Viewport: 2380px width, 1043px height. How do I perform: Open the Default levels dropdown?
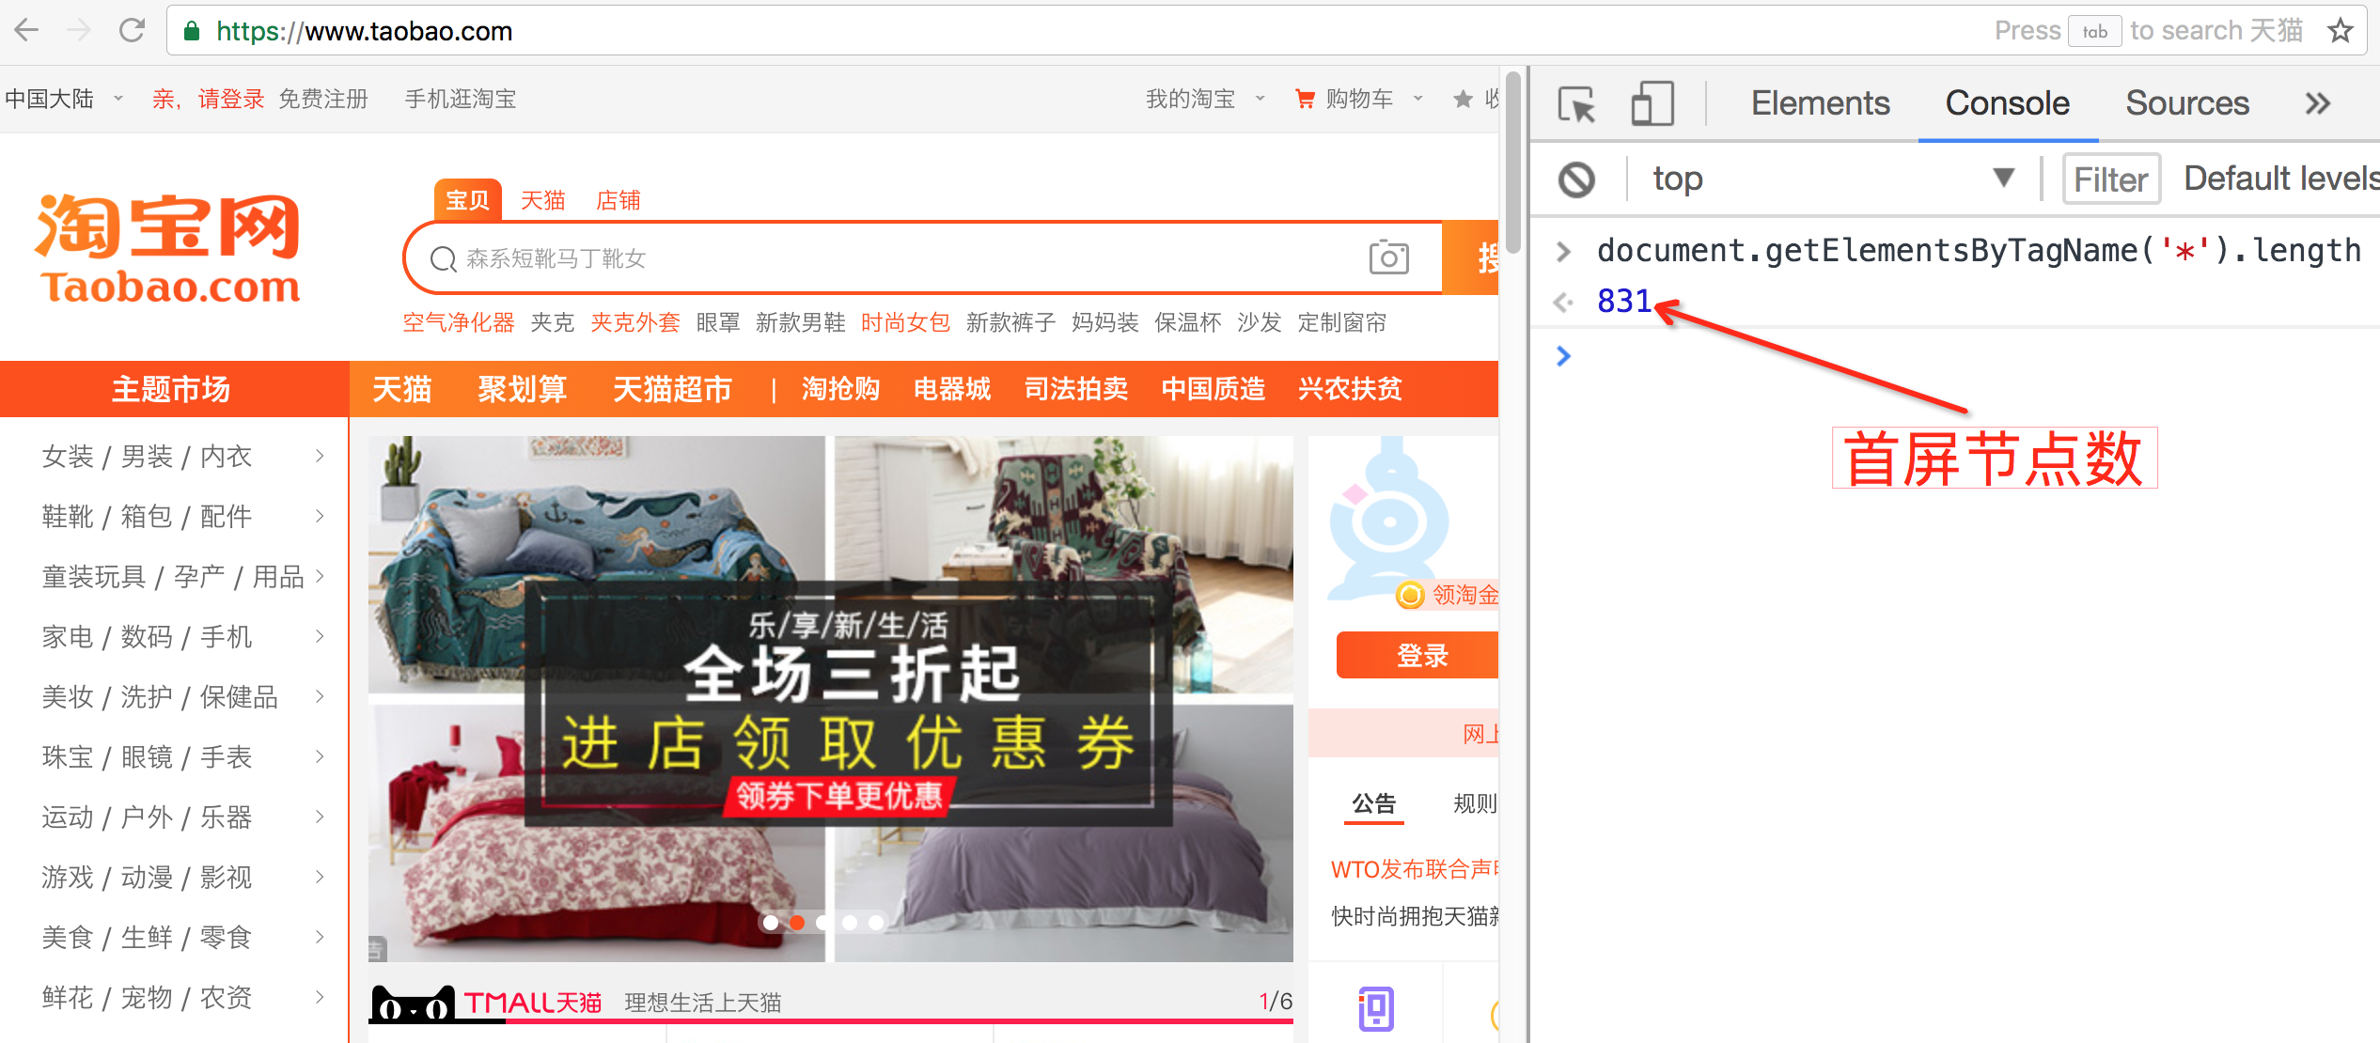click(2281, 179)
